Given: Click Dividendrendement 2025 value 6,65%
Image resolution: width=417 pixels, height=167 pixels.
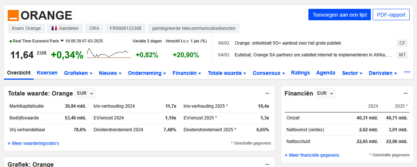Looking at the screenshot, I should (x=263, y=130).
